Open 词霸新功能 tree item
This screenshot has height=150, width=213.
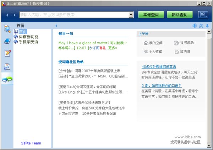28,37
